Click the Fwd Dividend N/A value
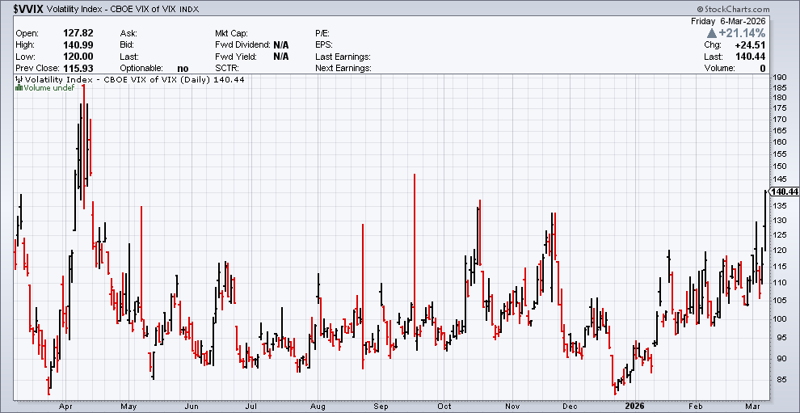800x413 pixels. pyautogui.click(x=280, y=45)
